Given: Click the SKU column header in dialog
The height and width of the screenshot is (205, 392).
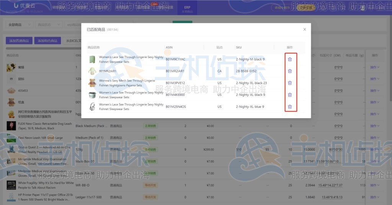Looking at the screenshot, I should point(239,47).
